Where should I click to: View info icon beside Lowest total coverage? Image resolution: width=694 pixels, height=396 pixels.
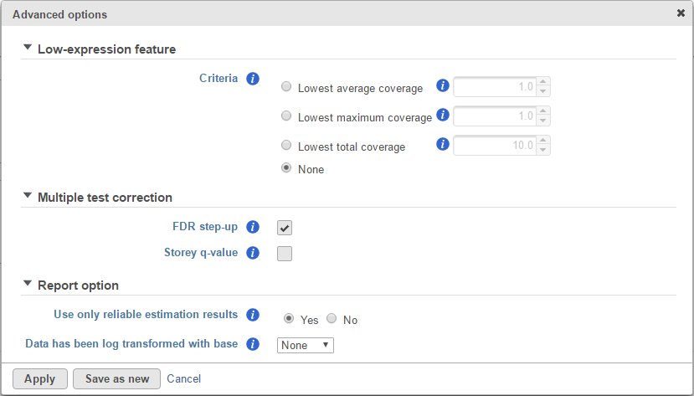tap(443, 144)
